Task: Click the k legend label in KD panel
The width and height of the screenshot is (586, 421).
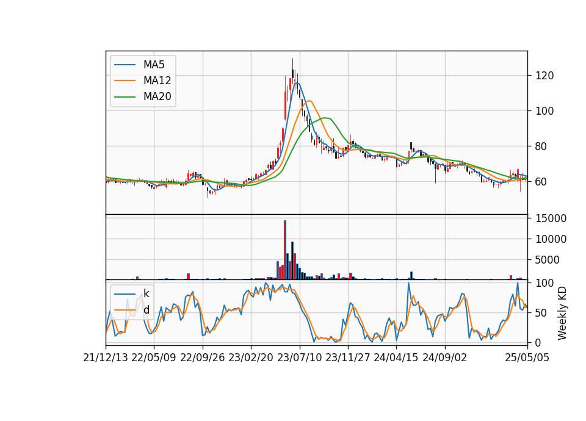Action: (146, 293)
